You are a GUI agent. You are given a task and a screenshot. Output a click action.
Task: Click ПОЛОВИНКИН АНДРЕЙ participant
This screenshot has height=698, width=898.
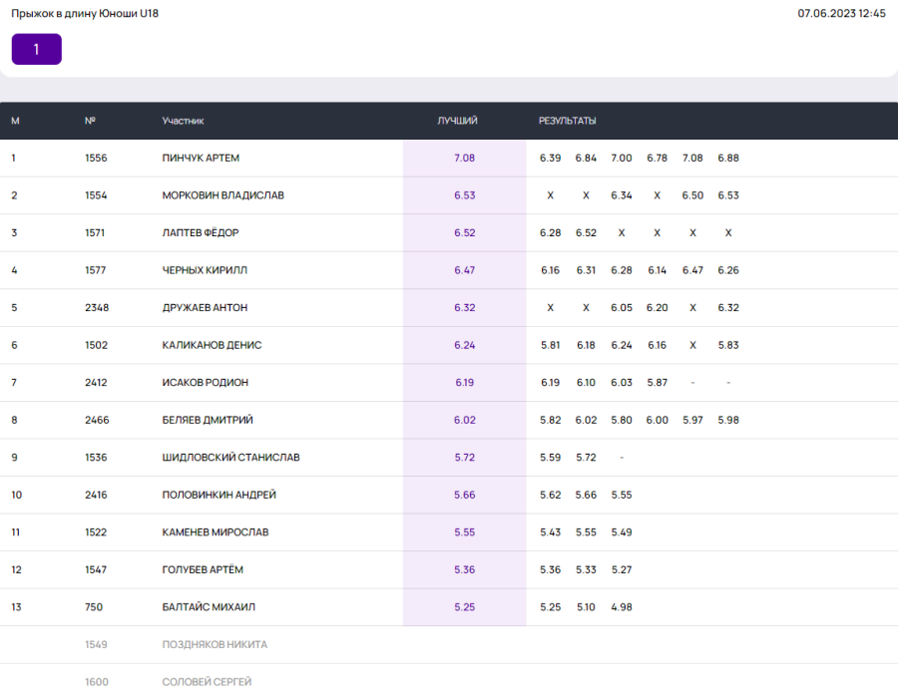coord(219,495)
